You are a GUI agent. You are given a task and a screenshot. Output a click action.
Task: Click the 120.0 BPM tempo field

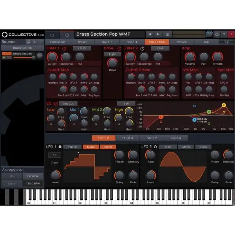pyautogui.click(x=33, y=183)
